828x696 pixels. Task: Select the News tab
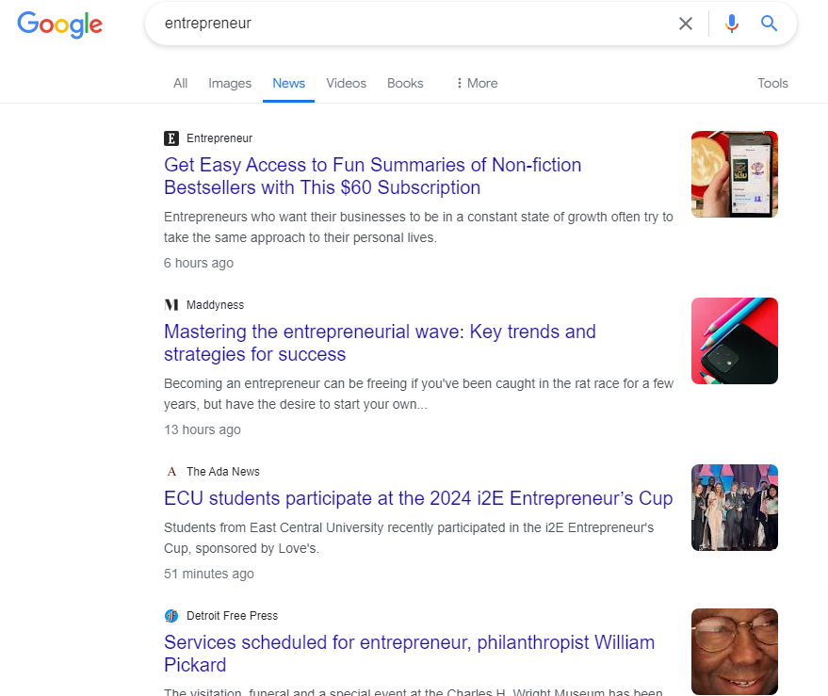pos(288,84)
